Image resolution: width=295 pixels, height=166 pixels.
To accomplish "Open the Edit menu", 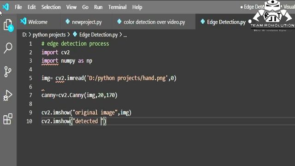I will pyautogui.click(x=32, y=7).
